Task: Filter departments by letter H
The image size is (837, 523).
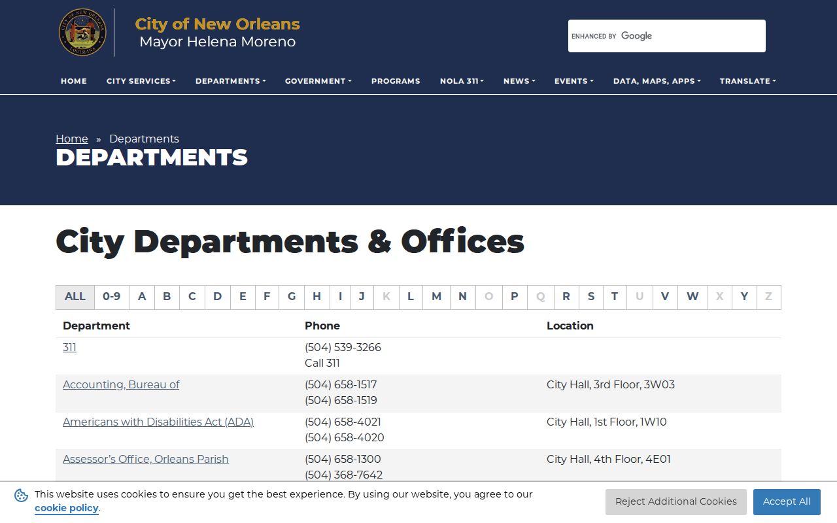Action: point(316,297)
